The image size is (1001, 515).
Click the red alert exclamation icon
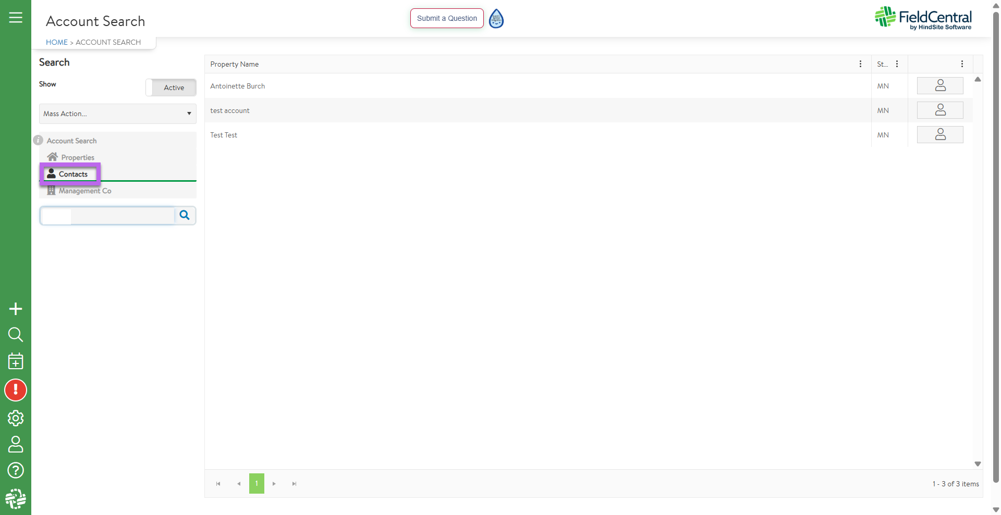point(16,390)
